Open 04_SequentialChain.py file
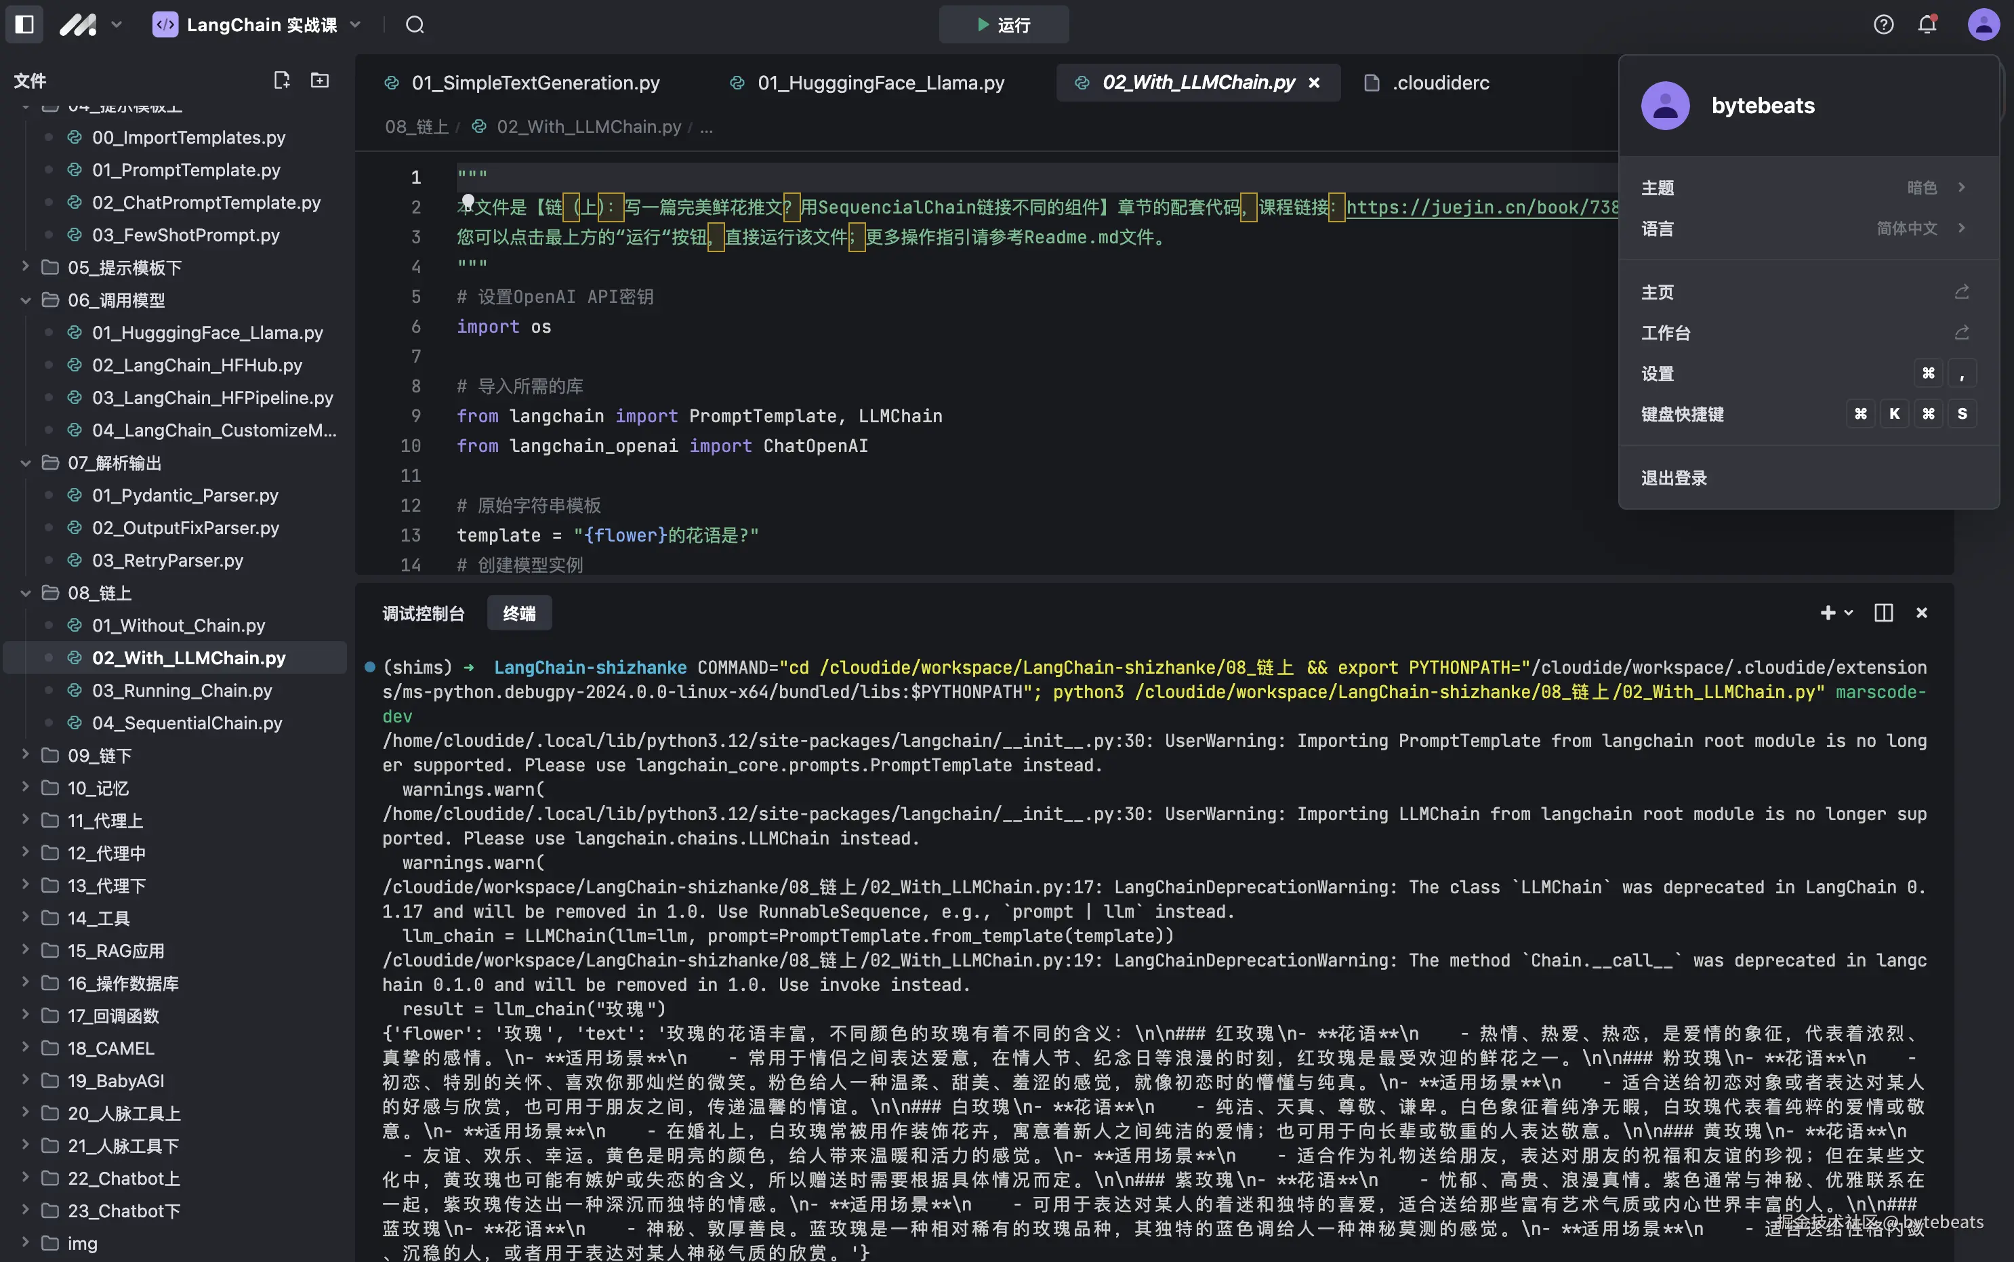2014x1262 pixels. [x=176, y=722]
